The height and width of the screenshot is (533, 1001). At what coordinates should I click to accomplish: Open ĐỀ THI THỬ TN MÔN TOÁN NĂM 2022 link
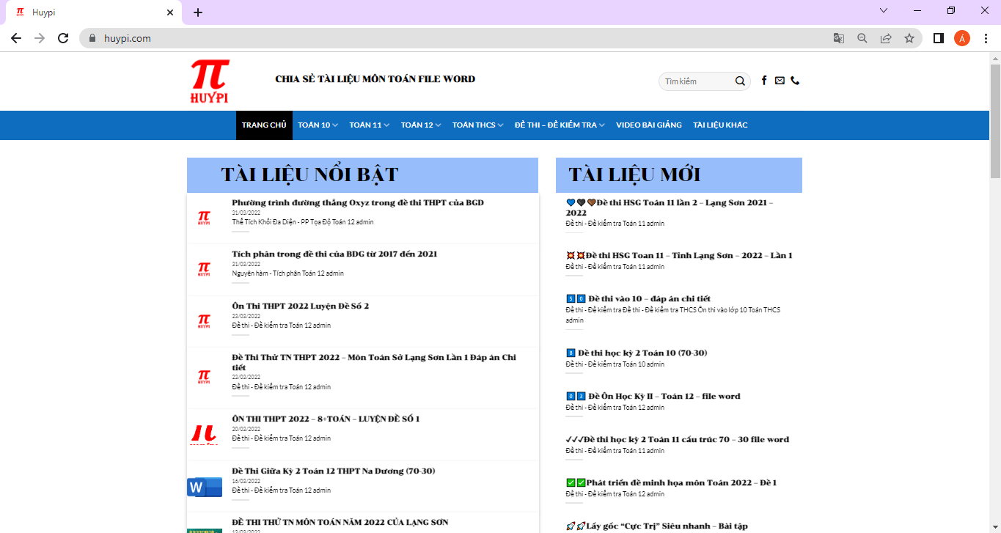pos(340,523)
